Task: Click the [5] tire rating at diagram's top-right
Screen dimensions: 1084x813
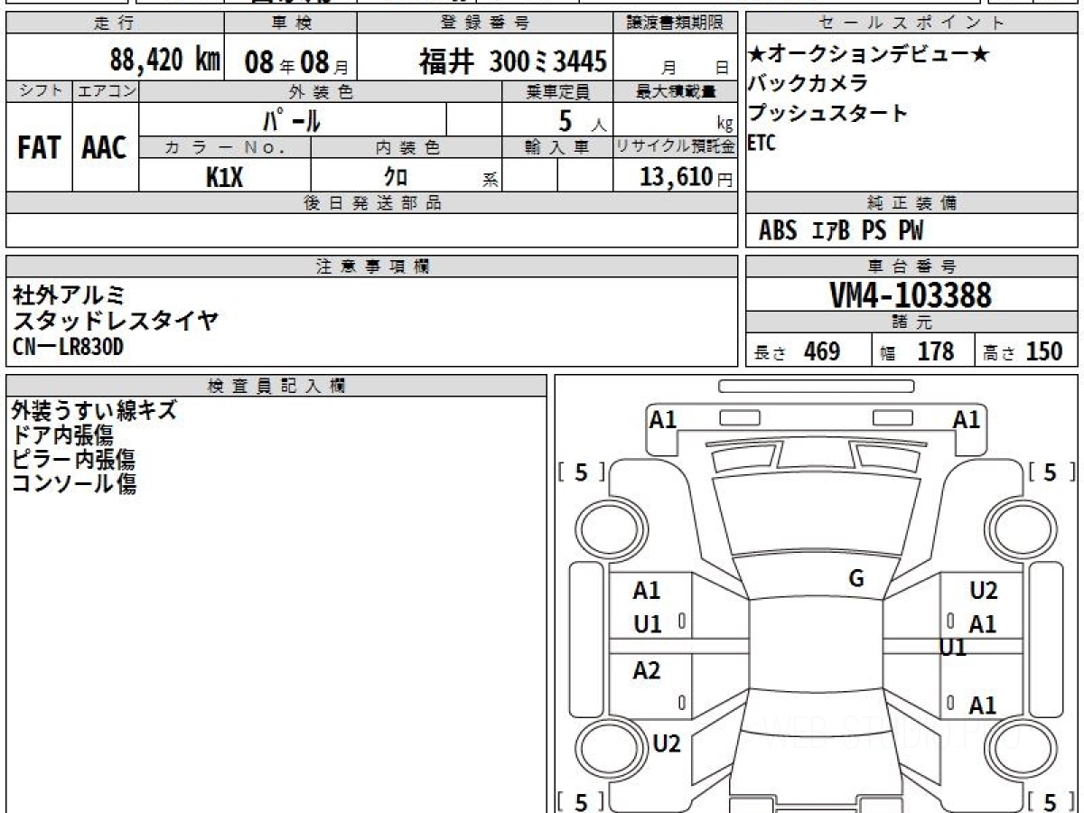Action: pyautogui.click(x=1052, y=472)
